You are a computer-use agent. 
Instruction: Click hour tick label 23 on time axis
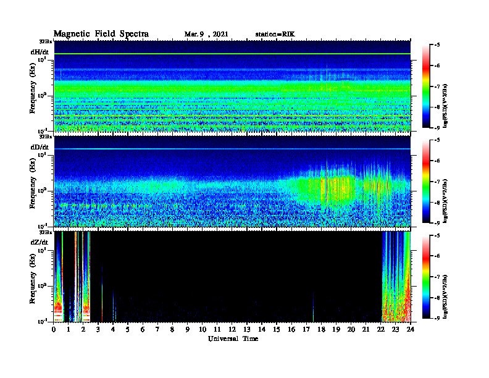[395, 329]
